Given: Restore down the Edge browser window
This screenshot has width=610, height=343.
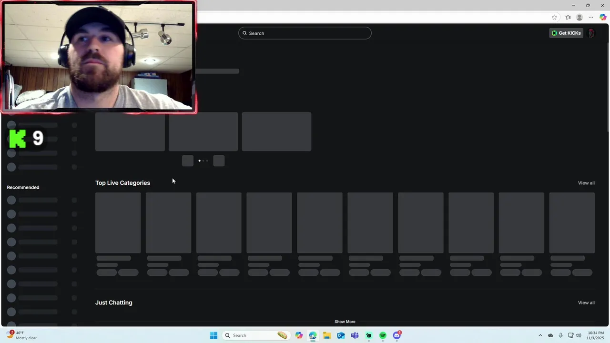Looking at the screenshot, I should tap(588, 5).
